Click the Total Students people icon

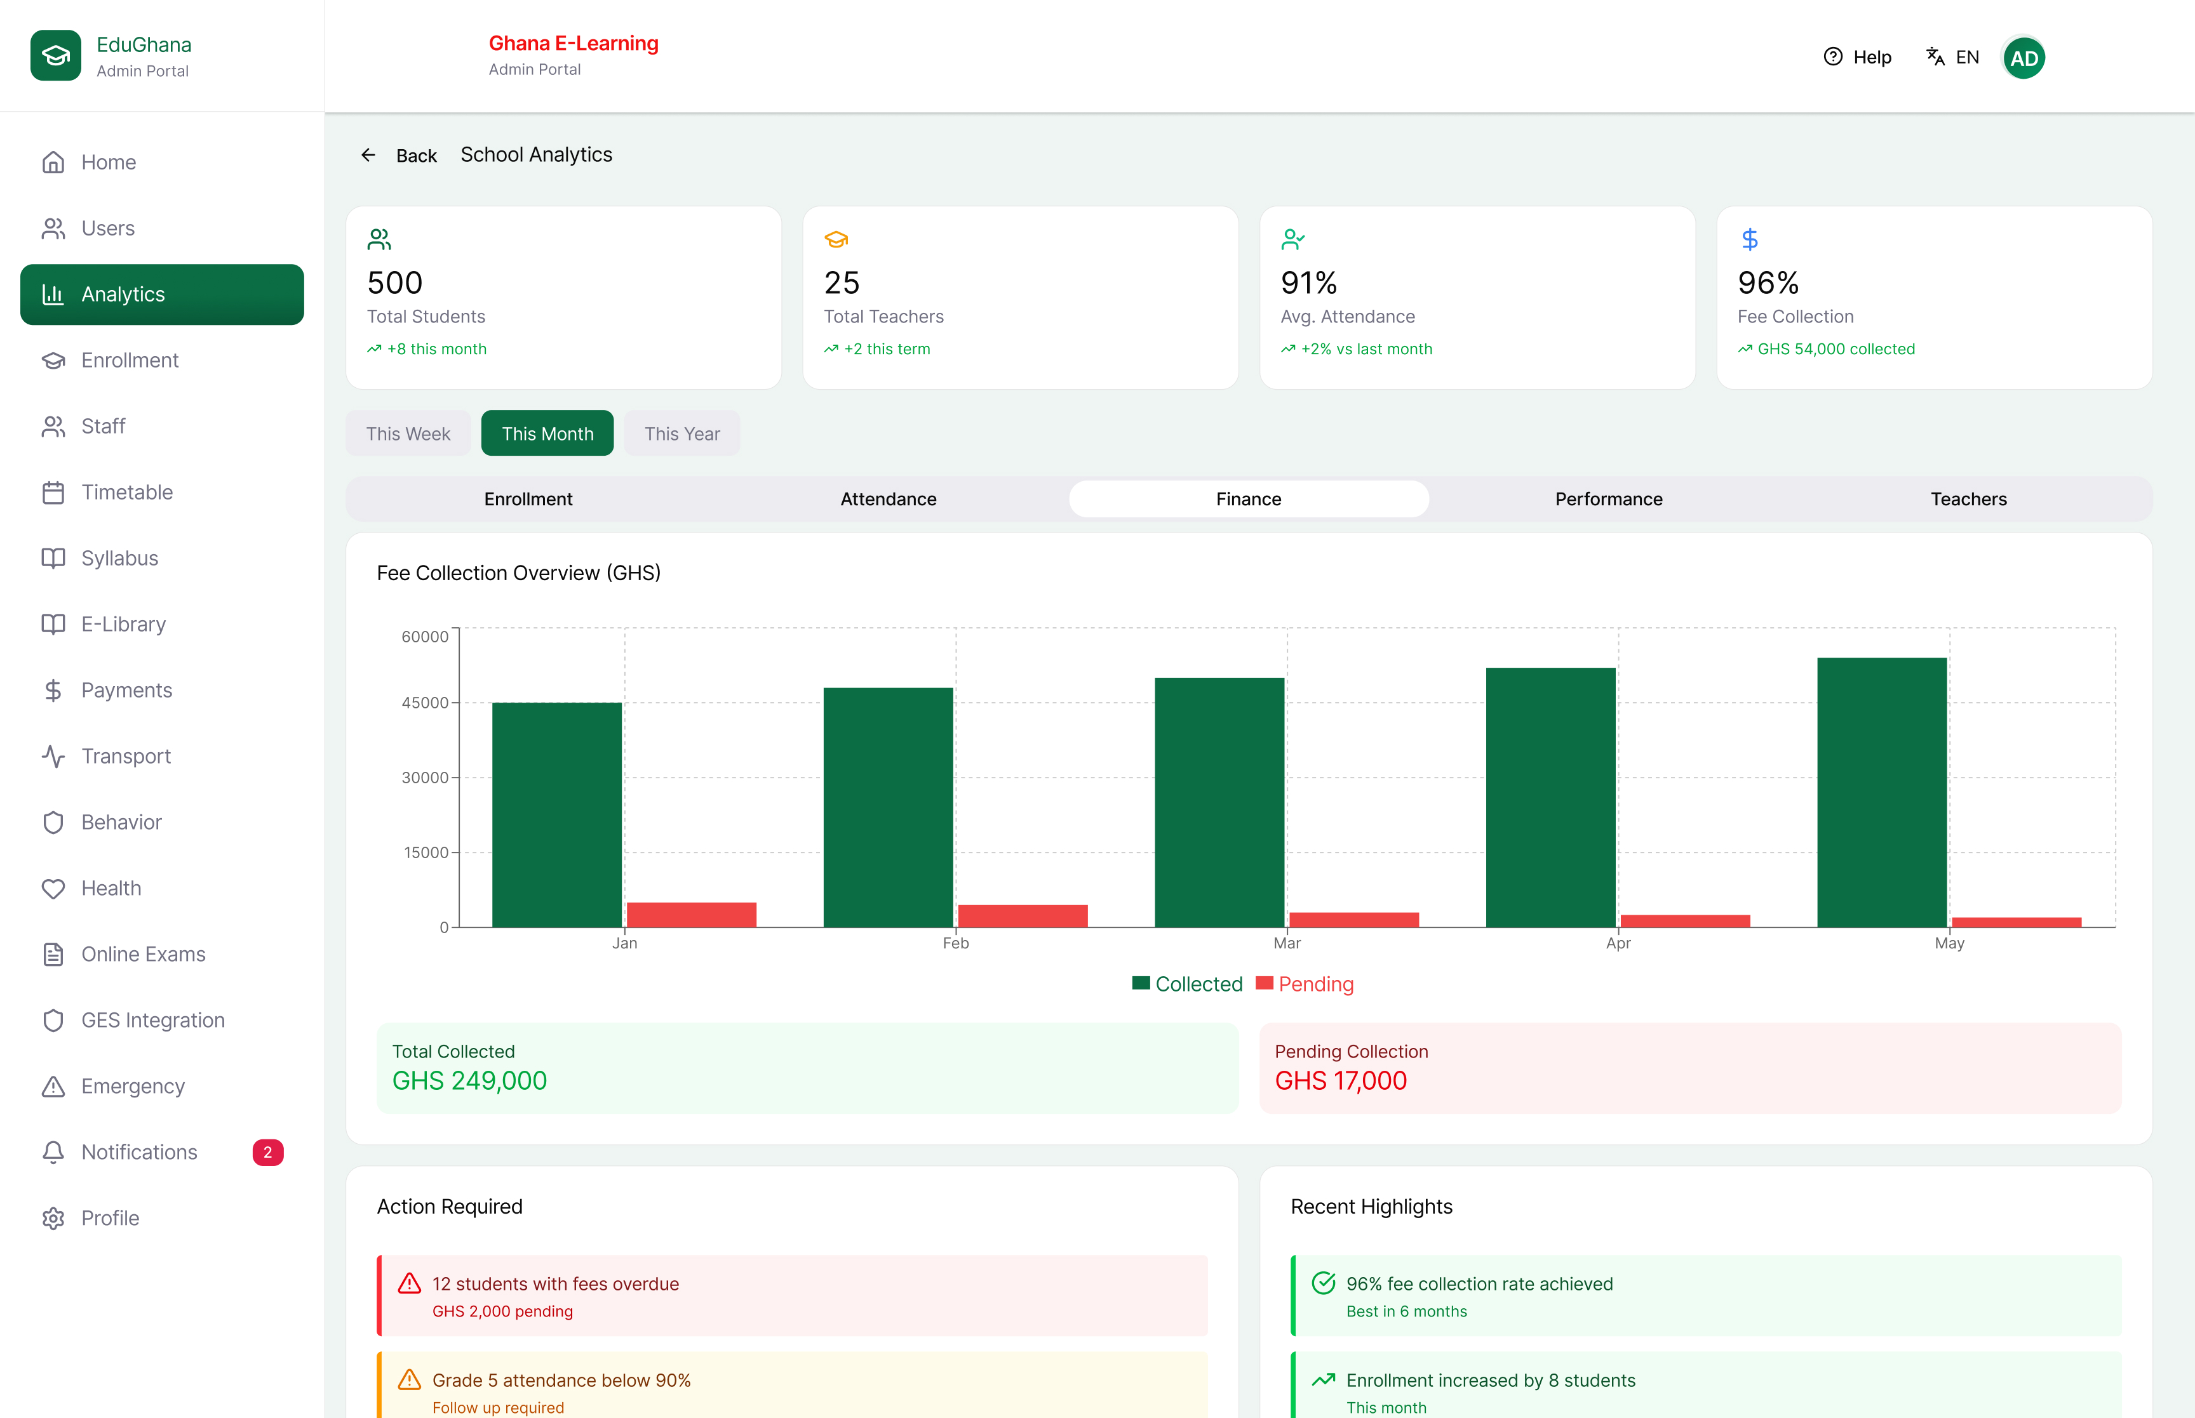tap(380, 239)
